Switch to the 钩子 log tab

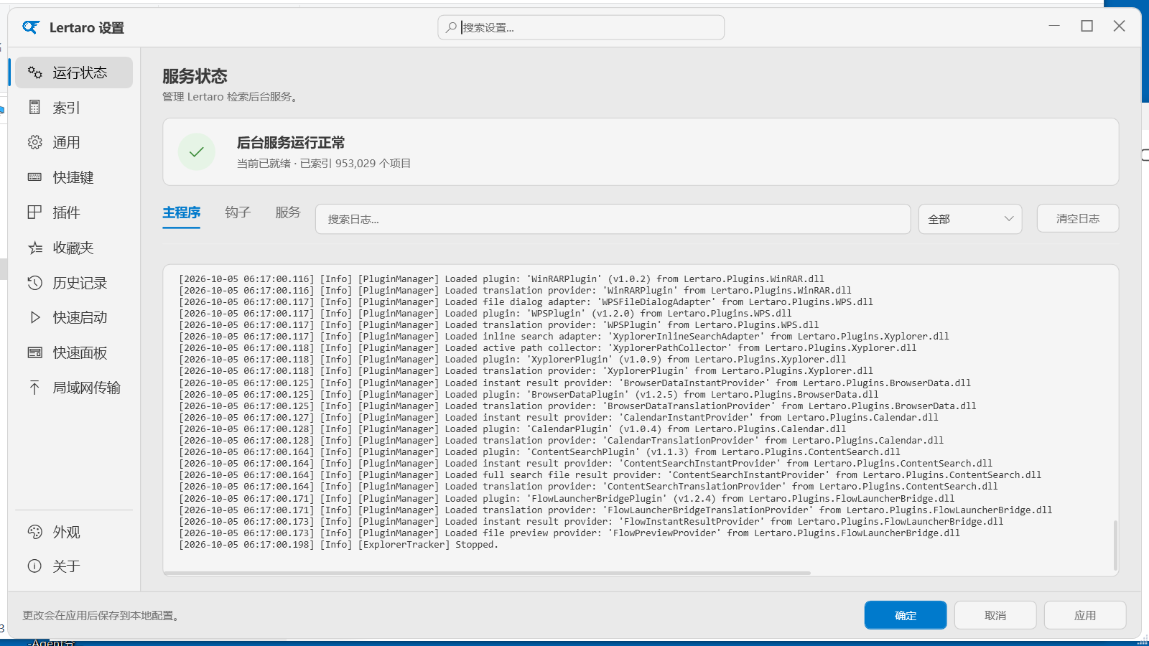[238, 212]
